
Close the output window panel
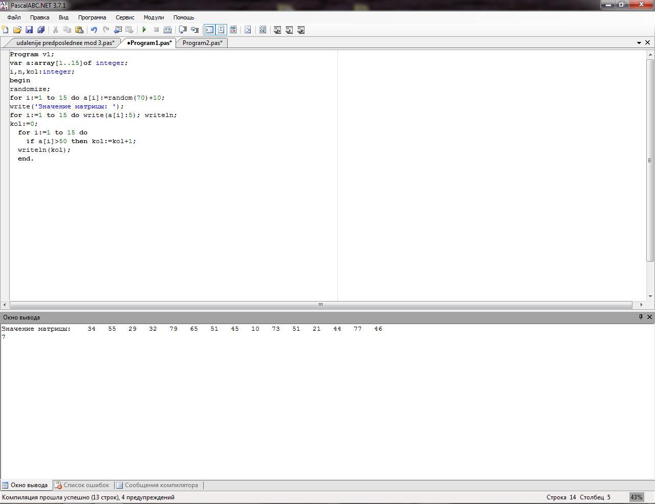649,317
